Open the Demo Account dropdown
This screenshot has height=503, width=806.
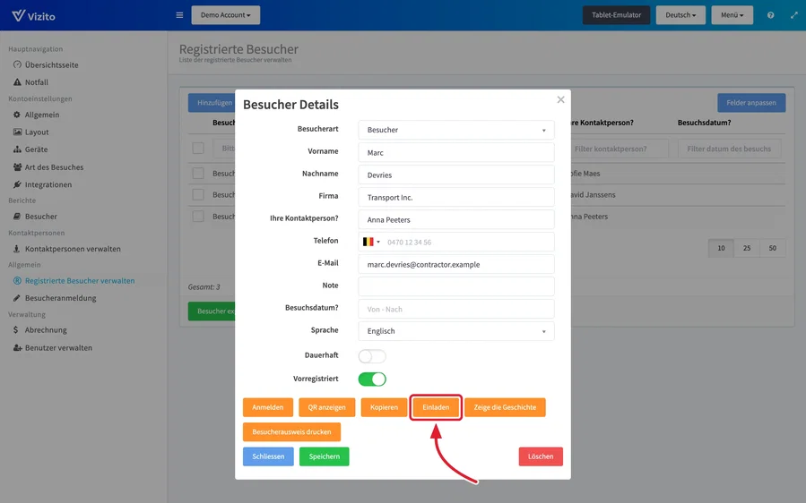click(x=226, y=15)
